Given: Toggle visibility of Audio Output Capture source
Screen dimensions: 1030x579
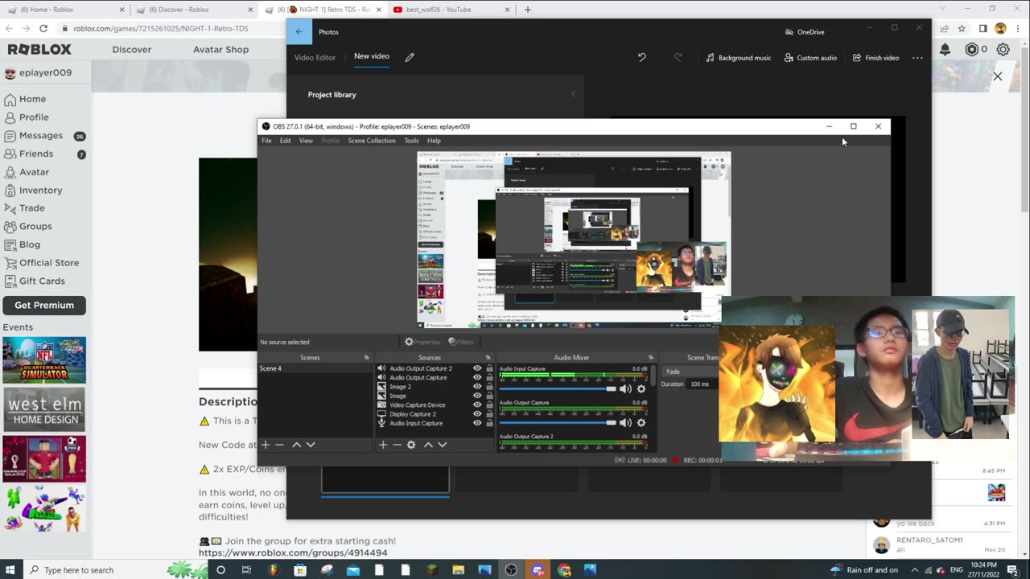Looking at the screenshot, I should click(477, 377).
